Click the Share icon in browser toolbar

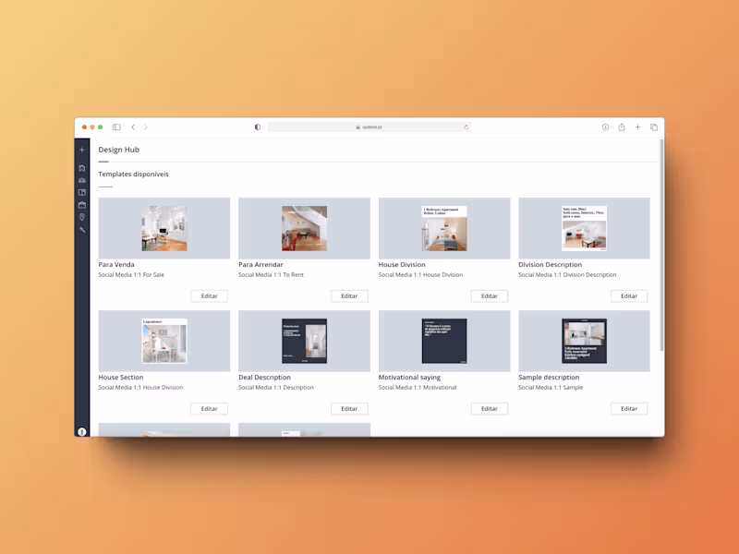pos(622,127)
